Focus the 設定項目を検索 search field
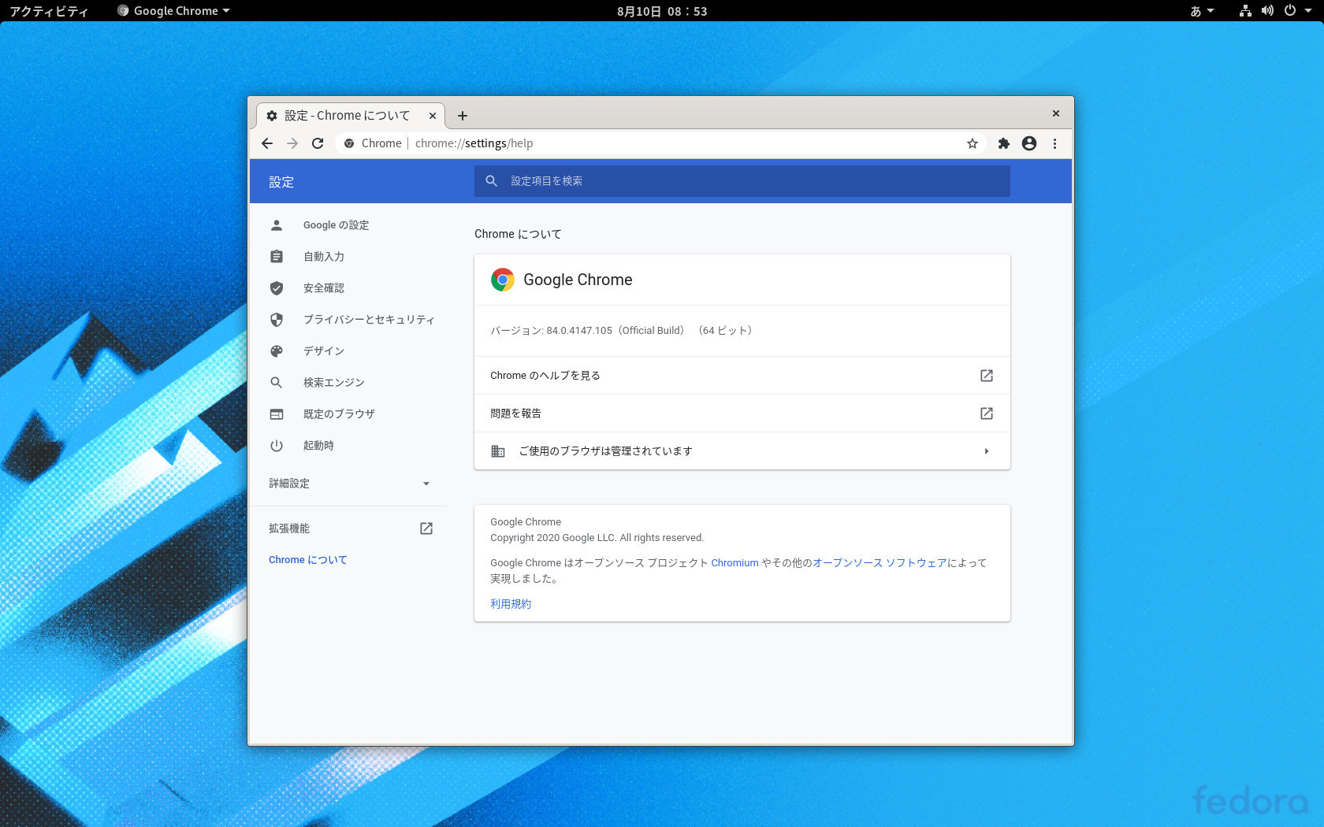 [x=742, y=181]
